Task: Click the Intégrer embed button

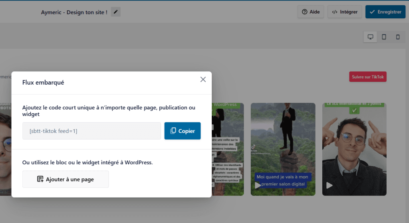Action: [x=345, y=12]
